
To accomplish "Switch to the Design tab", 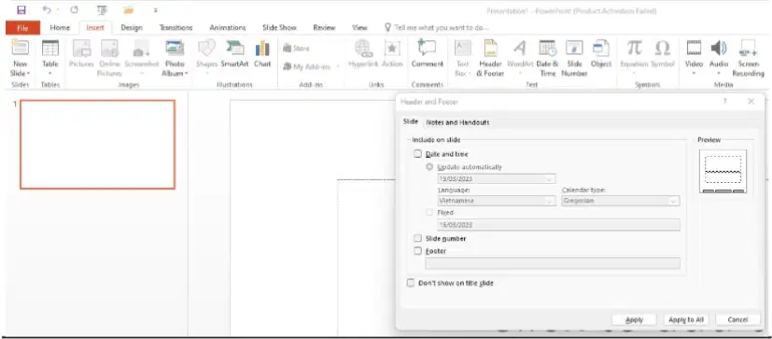I will click(132, 28).
